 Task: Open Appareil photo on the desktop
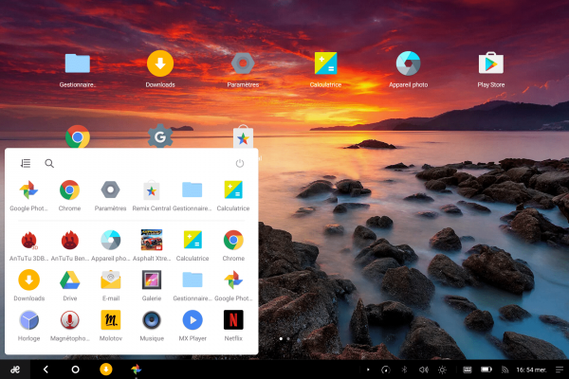point(408,63)
